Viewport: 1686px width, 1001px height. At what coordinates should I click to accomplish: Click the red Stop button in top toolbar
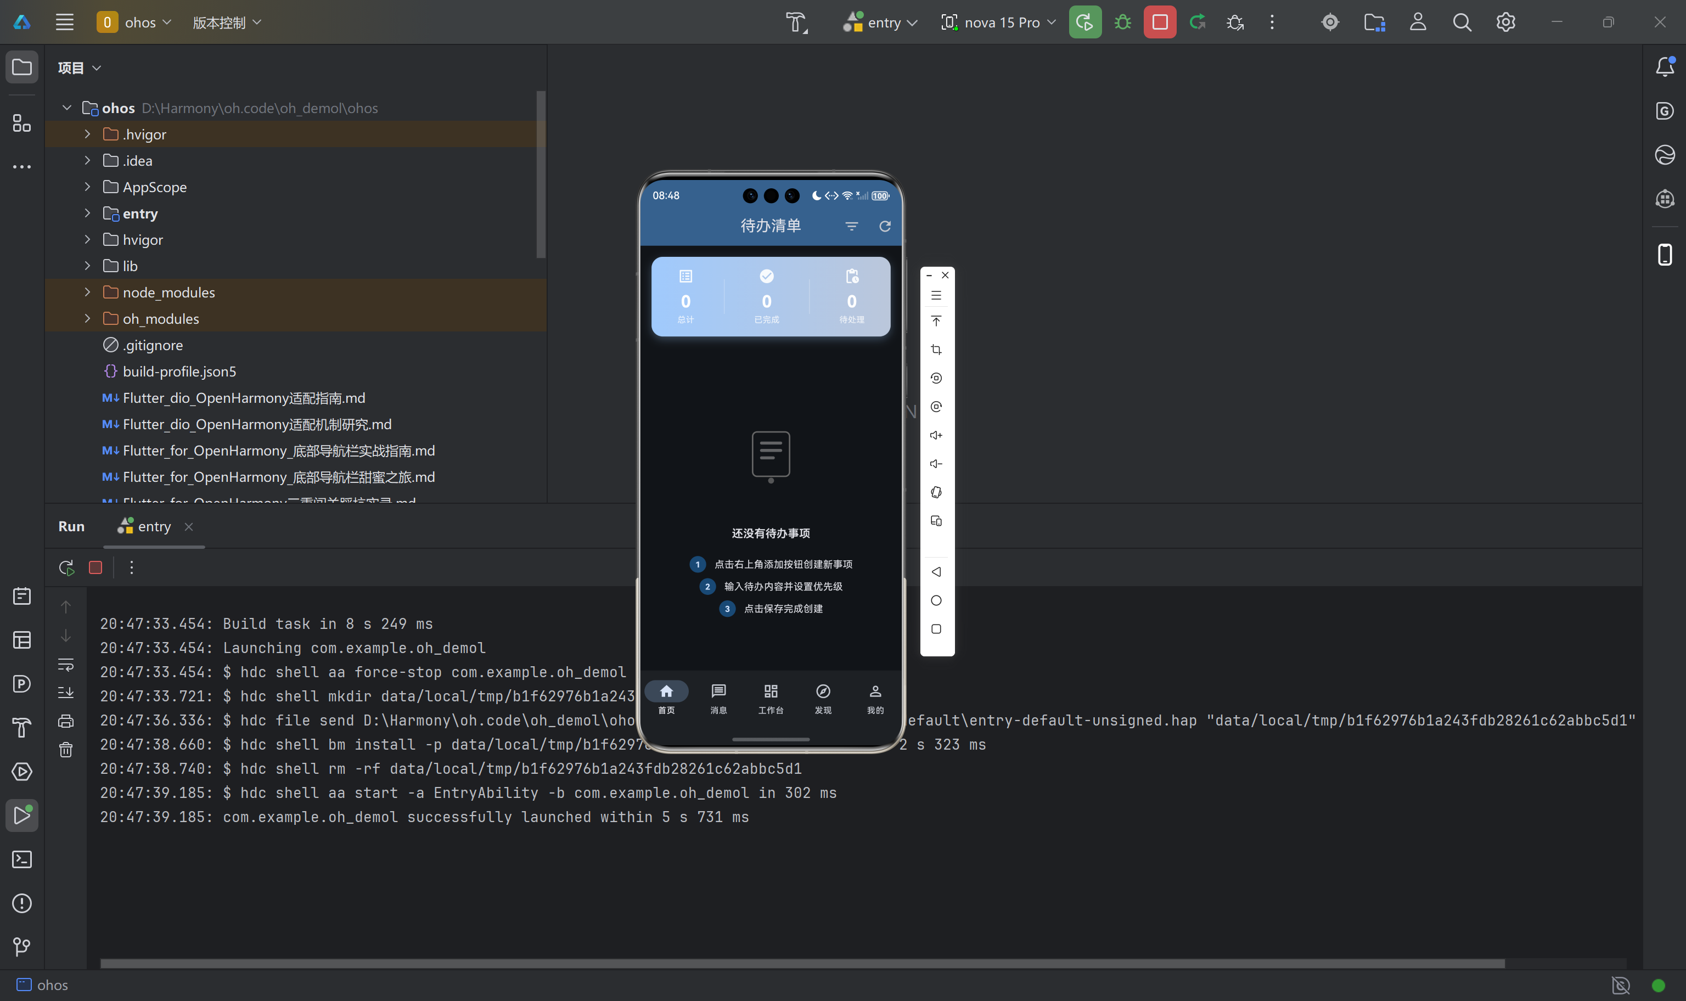[1159, 23]
